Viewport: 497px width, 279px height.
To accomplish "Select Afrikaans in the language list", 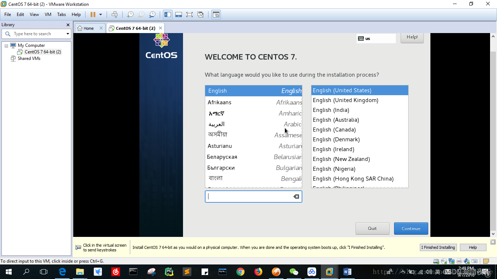I will pos(254,102).
